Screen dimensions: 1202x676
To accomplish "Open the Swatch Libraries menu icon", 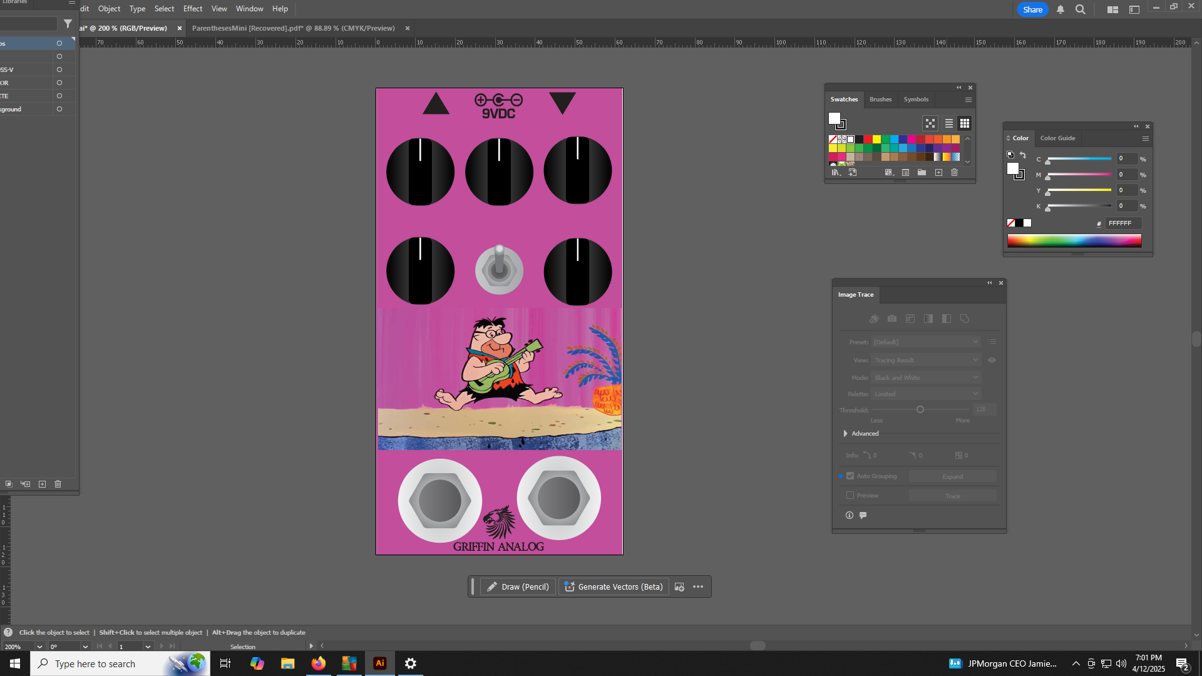I will [835, 173].
